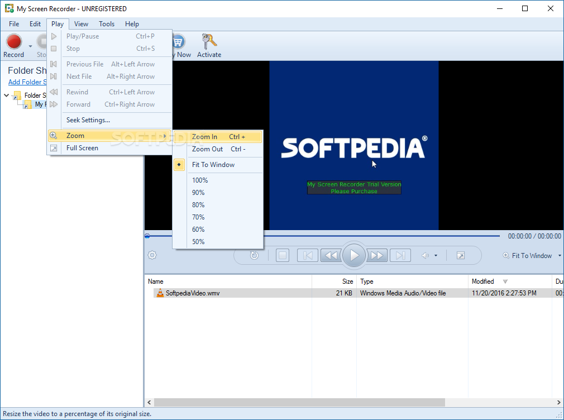Screen dimensions: 564x420
Task: Click the player settings gear icon
Action: (152, 255)
